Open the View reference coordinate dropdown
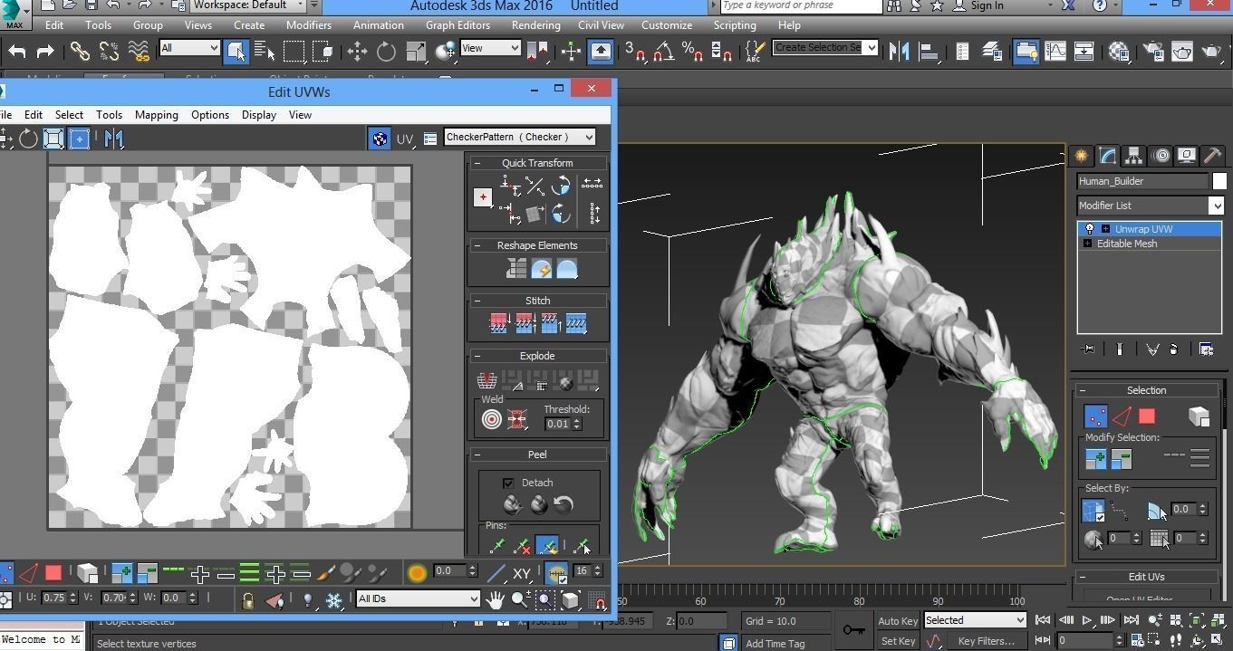1233x651 pixels. tap(490, 48)
